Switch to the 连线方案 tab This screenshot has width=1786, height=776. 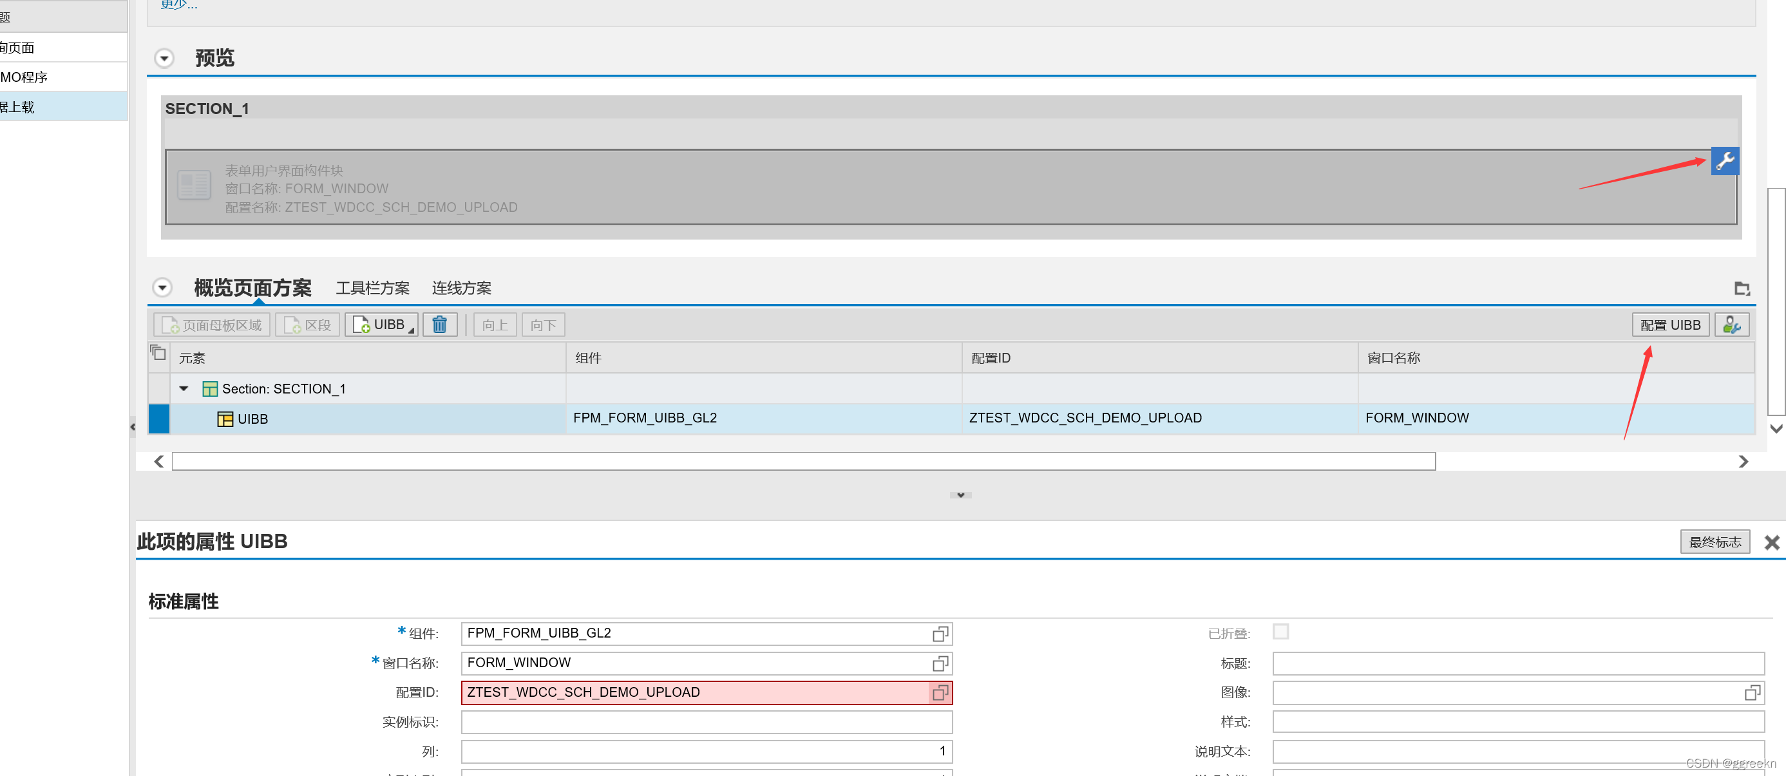click(461, 289)
